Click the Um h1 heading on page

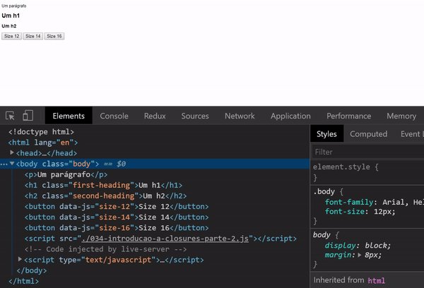11,16
